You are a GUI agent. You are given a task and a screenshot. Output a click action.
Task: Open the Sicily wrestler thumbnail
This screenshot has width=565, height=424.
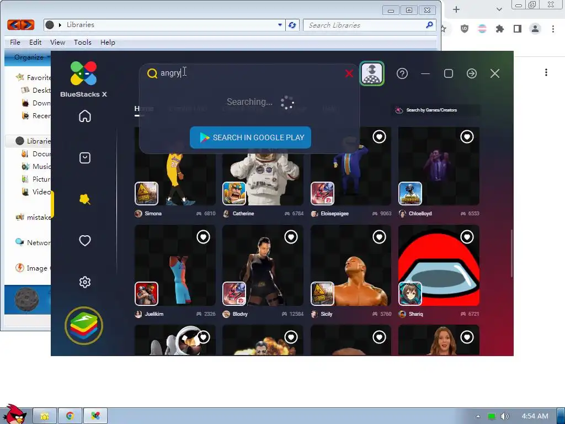coord(350,266)
